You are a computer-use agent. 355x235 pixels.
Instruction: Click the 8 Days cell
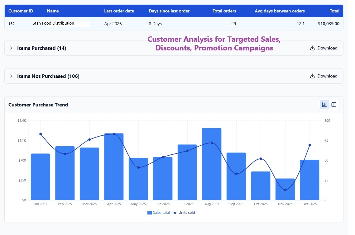click(155, 24)
